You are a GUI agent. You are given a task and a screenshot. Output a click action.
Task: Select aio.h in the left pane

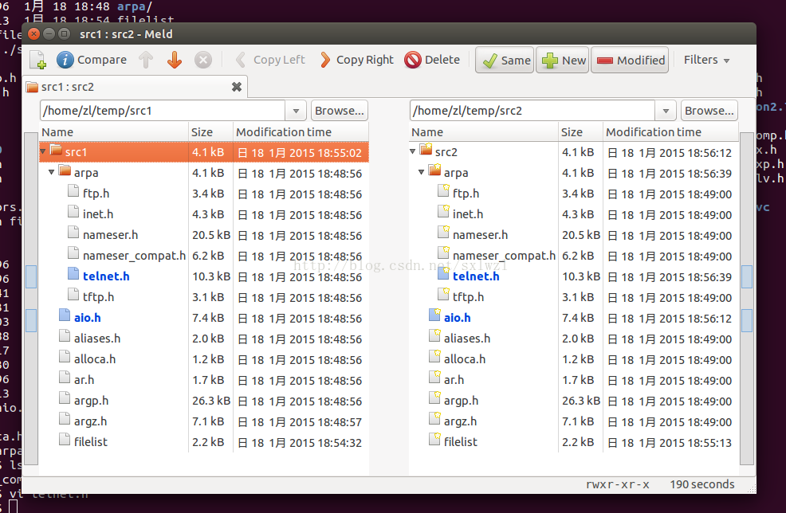pos(87,318)
